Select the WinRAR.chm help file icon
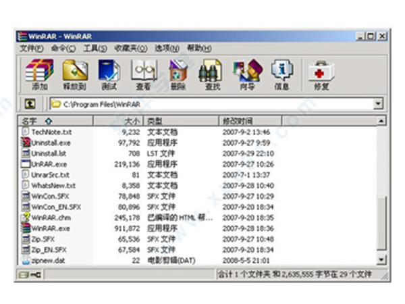Screen dimensions: 405x304 tap(26, 218)
